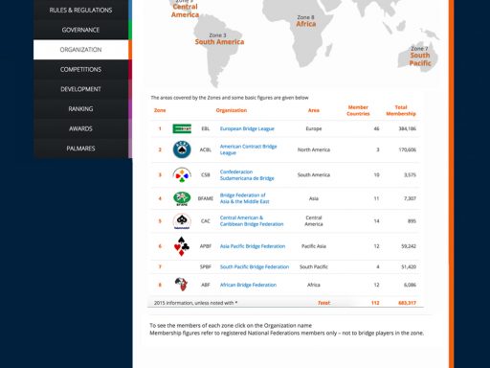This screenshot has height=368, width=490.
Task: Click the CSB abbreviation cell
Action: [x=206, y=174]
